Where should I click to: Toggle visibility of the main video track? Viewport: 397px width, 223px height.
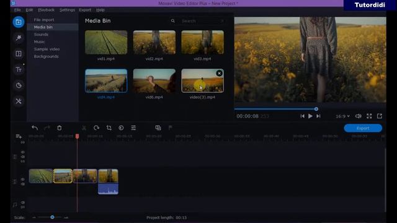tap(23, 179)
